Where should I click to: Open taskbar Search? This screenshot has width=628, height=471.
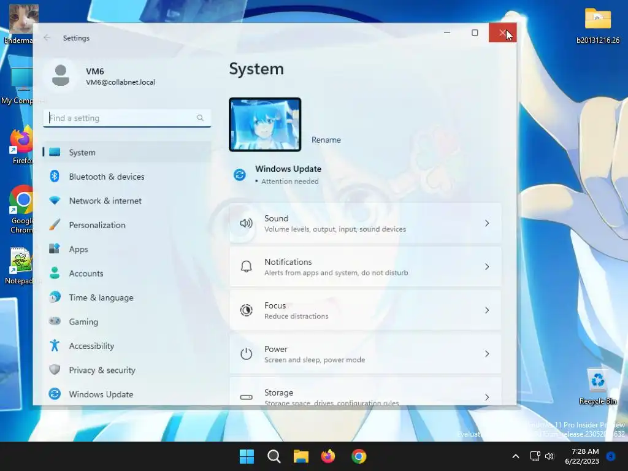pyautogui.click(x=274, y=456)
